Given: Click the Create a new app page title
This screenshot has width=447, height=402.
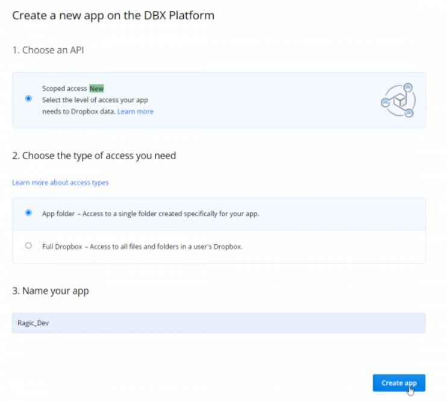Looking at the screenshot, I should [x=113, y=15].
